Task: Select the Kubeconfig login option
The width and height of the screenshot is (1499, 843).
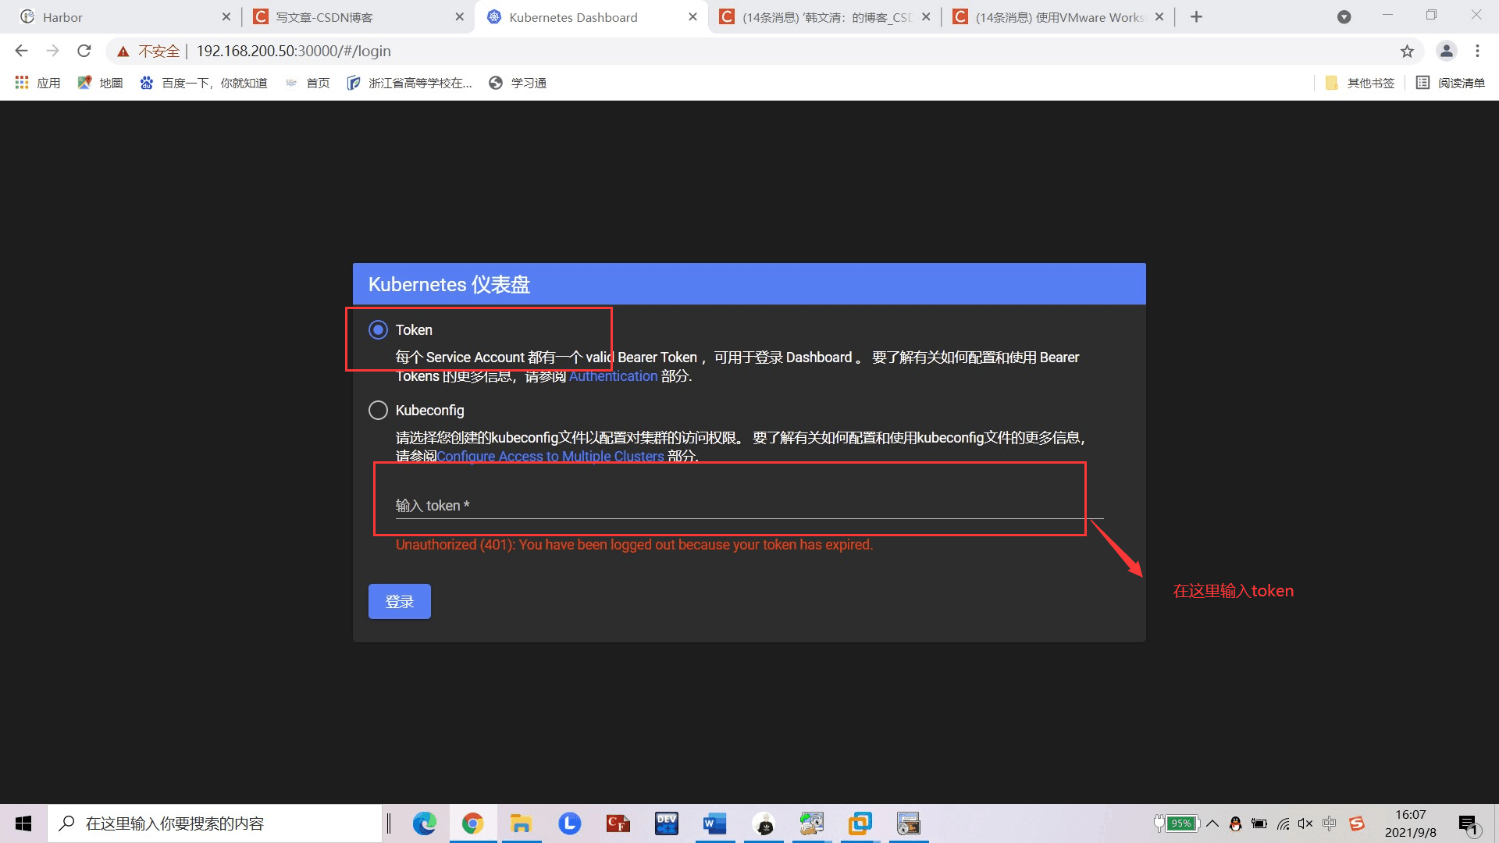Action: tap(378, 410)
